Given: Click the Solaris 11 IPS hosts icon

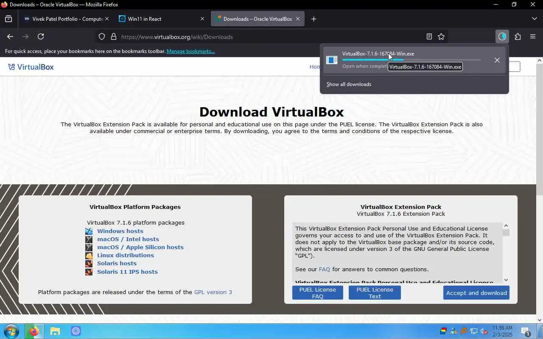Looking at the screenshot, I should (x=89, y=272).
